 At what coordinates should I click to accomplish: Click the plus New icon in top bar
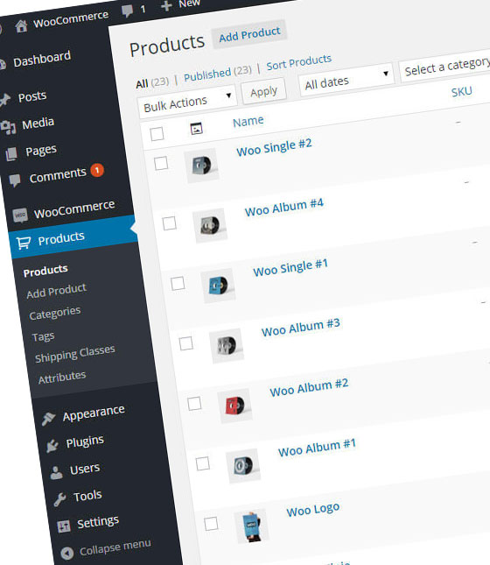pyautogui.click(x=166, y=6)
